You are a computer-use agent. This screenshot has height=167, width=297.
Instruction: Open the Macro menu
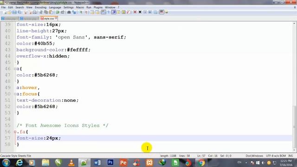click(x=80, y=7)
